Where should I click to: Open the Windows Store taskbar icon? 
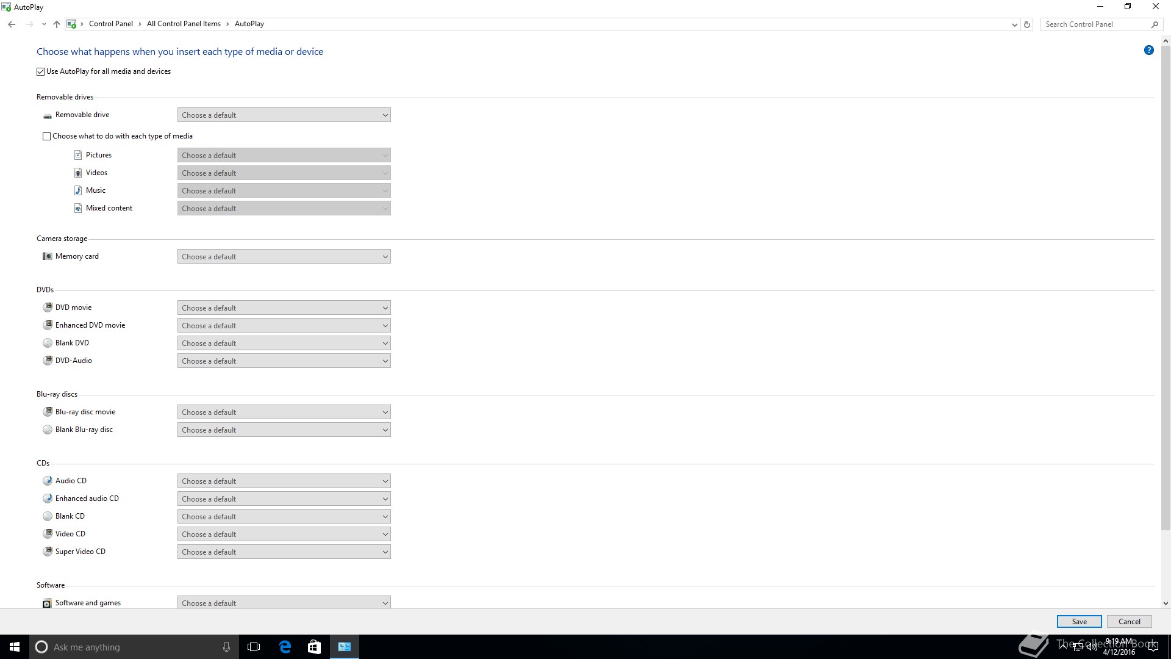pos(314,647)
